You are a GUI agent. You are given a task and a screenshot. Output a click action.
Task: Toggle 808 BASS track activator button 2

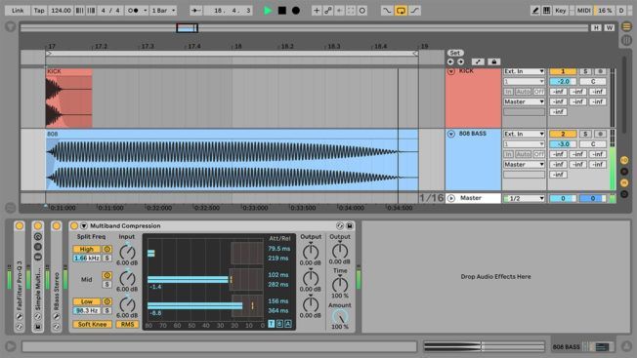563,134
